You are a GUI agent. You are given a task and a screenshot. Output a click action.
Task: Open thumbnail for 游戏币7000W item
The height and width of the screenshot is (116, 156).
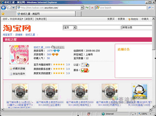pyautogui.click(x=110, y=92)
